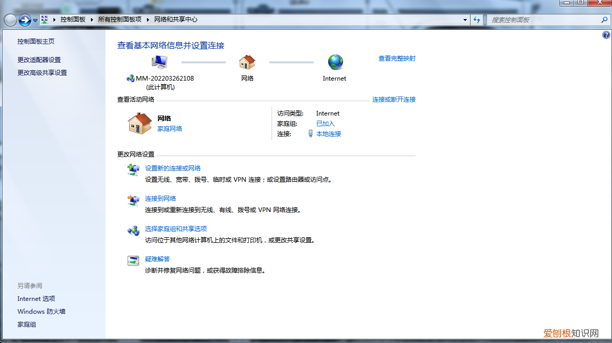The height and width of the screenshot is (343, 612).
Task: Click the 选择家庭组和共享选项 icon
Action: 133,232
